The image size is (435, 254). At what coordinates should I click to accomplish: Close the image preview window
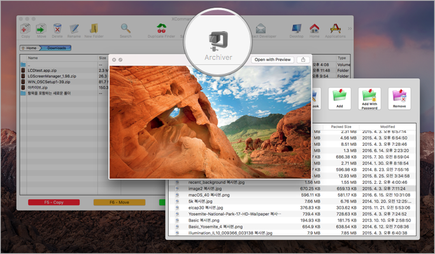tap(114, 60)
